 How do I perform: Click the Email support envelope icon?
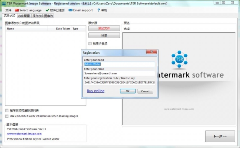pyautogui.click(x=70, y=10)
